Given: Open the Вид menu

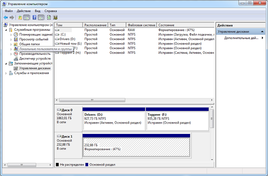Looking at the screenshot, I should (x=38, y=11).
